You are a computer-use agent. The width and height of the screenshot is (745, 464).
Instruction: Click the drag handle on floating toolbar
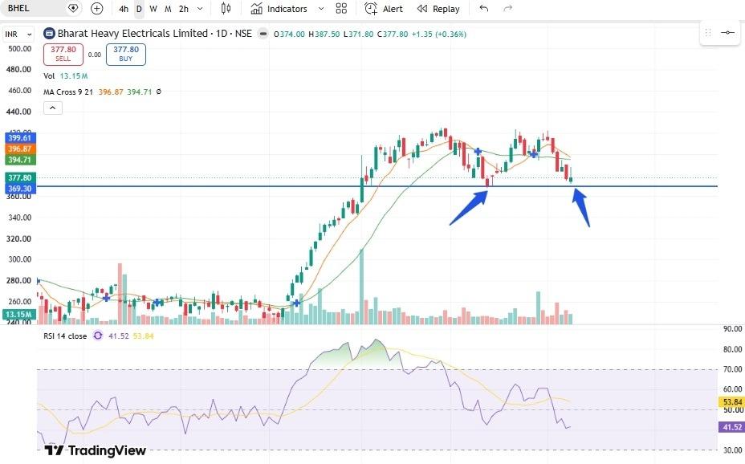pyautogui.click(x=708, y=32)
